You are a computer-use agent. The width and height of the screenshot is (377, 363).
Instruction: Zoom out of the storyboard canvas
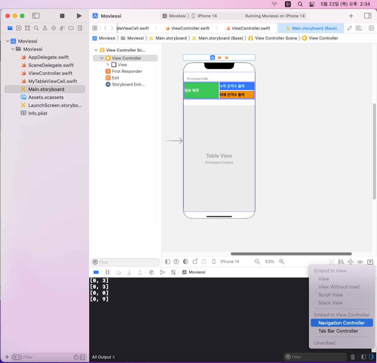click(257, 262)
